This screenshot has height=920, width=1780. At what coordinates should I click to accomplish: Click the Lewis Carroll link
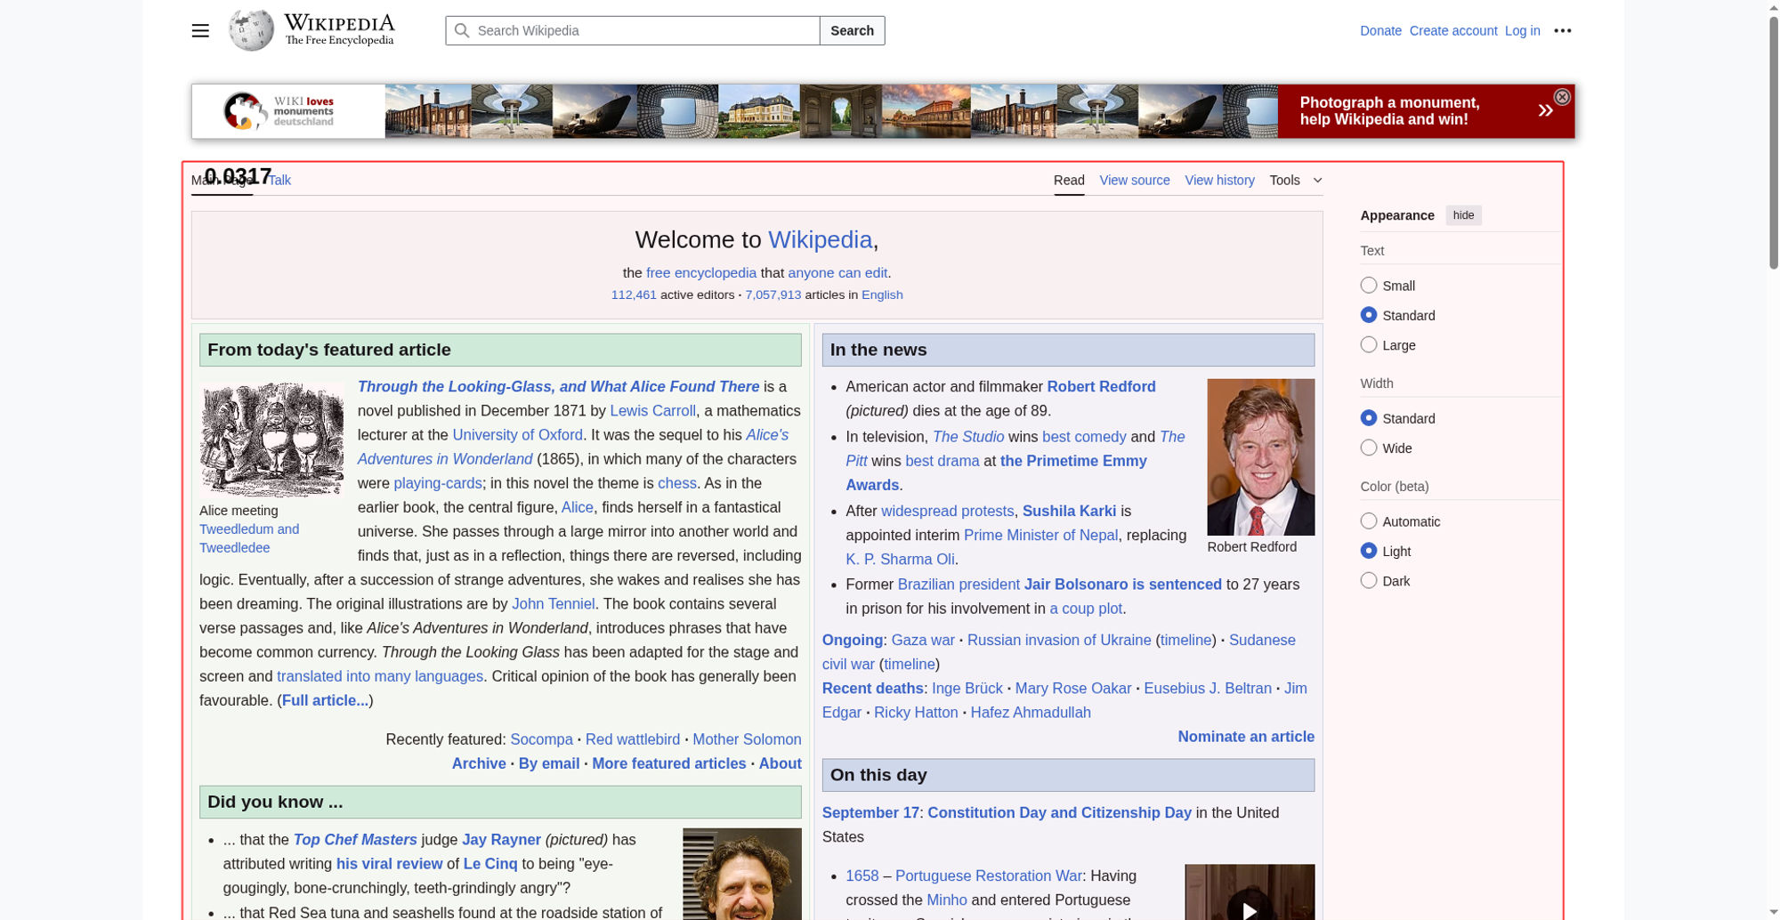tap(652, 411)
